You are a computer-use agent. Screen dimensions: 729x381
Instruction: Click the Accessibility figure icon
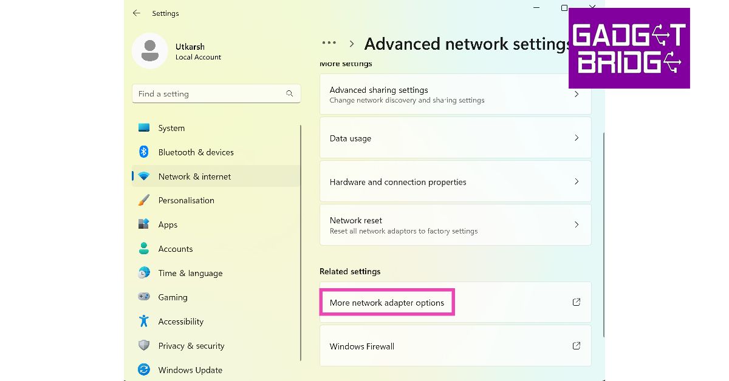pyautogui.click(x=144, y=322)
